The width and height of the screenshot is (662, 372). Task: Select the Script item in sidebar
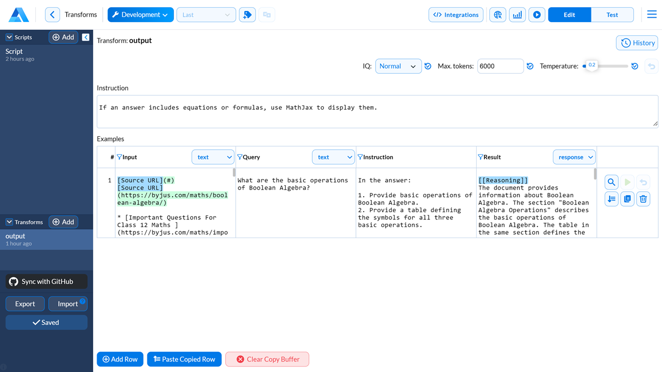pos(46,55)
